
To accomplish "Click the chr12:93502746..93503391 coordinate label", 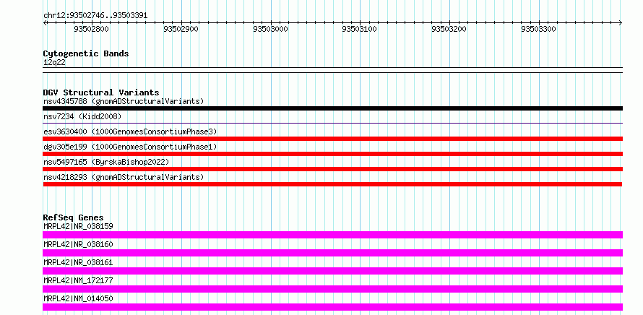I will click(x=95, y=16).
